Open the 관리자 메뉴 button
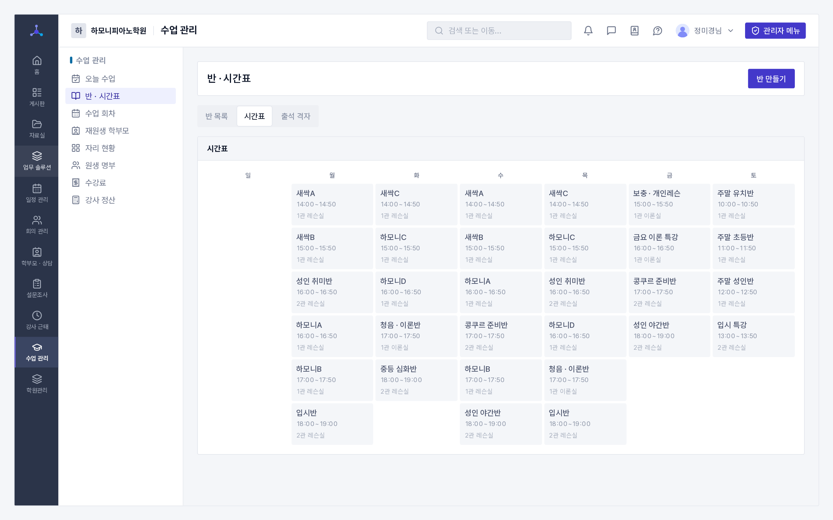The image size is (833, 520). 775,31
